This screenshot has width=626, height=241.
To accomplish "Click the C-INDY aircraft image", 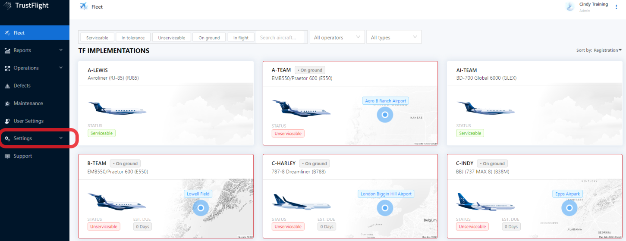I will click(486, 201).
